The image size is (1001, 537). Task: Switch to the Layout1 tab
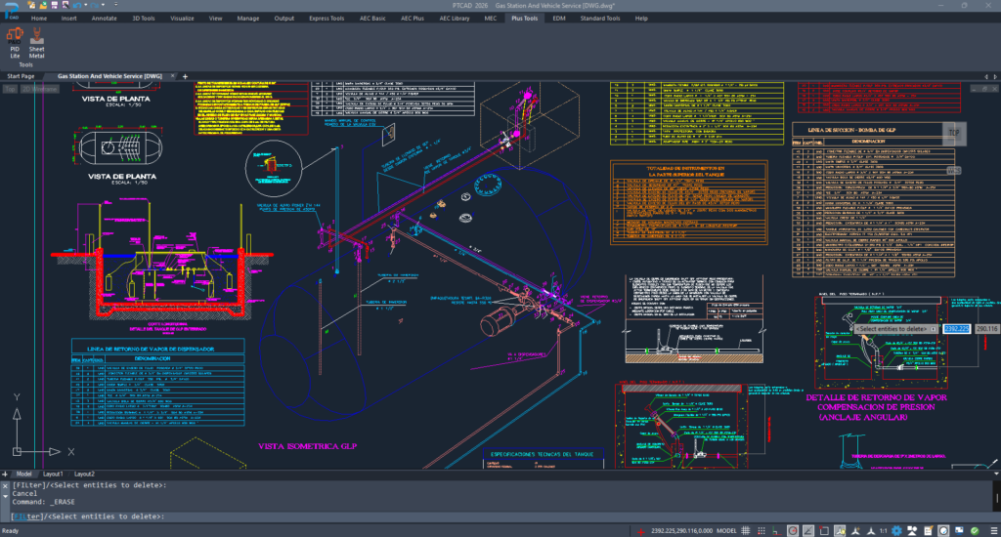(54, 474)
